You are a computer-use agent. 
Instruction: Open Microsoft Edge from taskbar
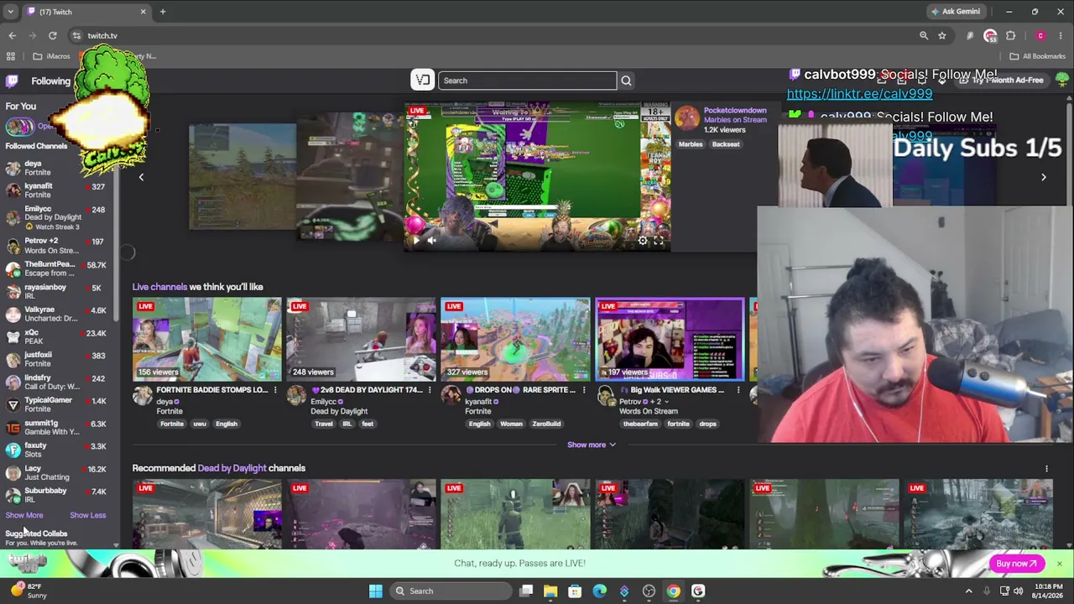pyautogui.click(x=599, y=591)
